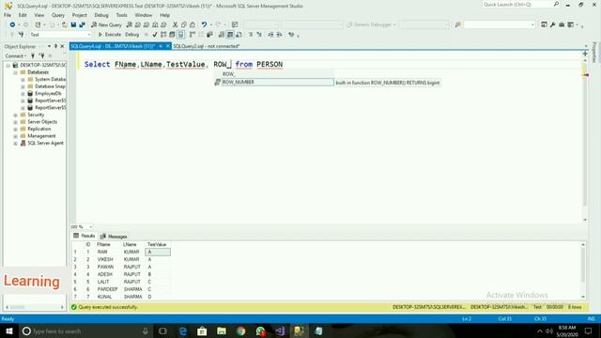Click the Display Estimated Execution Plan icon
Viewport: 601px width, 338px height.
pos(163,35)
